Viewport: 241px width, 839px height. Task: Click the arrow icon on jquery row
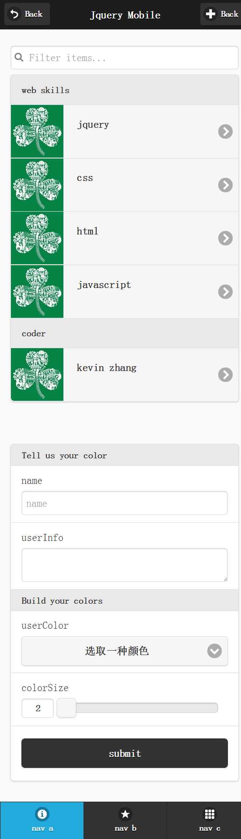(x=225, y=131)
